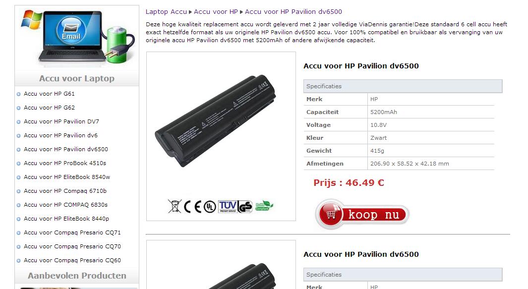This screenshot has height=289, width=528.
Task: Click the green RoHS compliant icon
Action: click(x=264, y=205)
